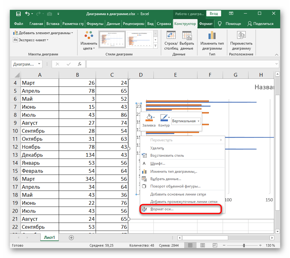The height and width of the screenshot is (258, 290).
Task: Choose Шрифт... from context menu
Action: pyautogui.click(x=182, y=163)
